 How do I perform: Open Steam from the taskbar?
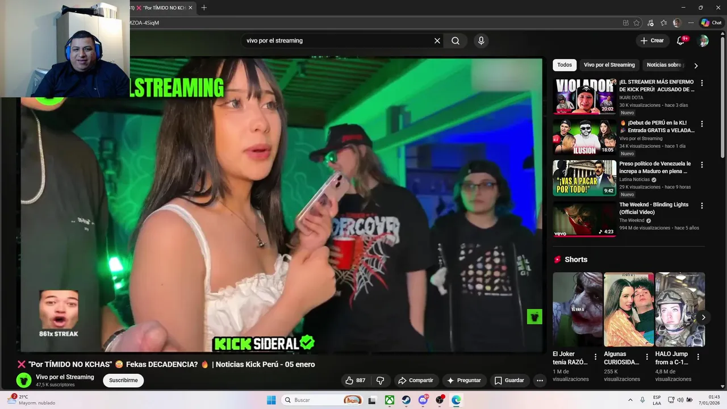tap(407, 400)
